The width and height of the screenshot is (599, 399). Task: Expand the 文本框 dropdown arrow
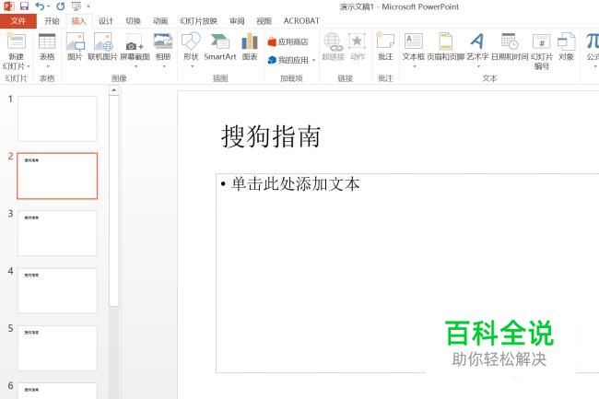click(x=414, y=66)
